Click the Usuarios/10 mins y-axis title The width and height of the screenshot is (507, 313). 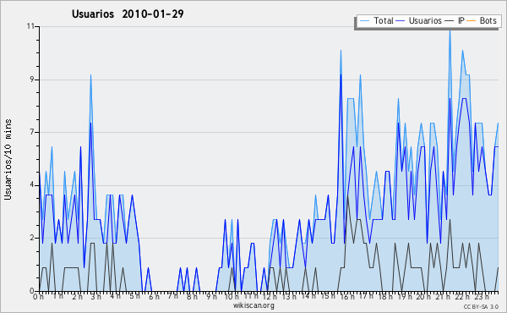click(x=8, y=159)
